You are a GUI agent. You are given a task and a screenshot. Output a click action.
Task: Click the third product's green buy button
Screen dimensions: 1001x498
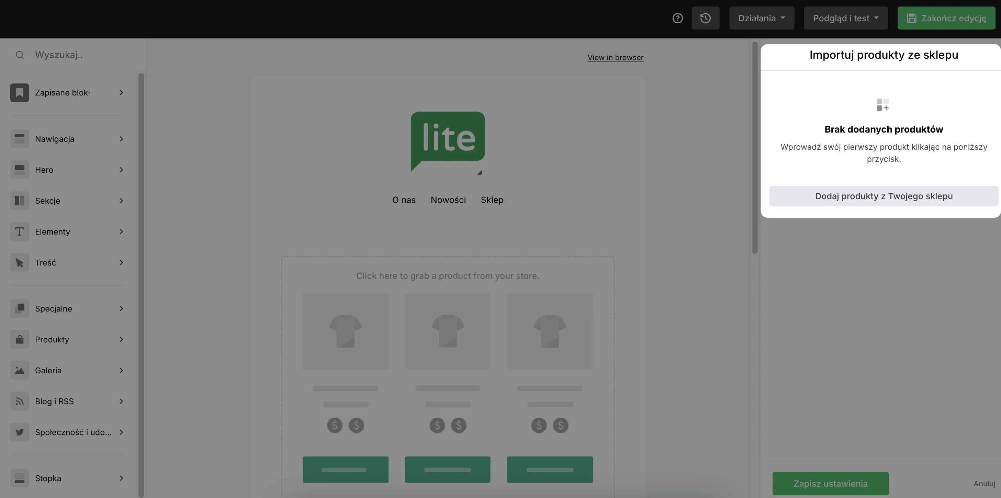[550, 469]
